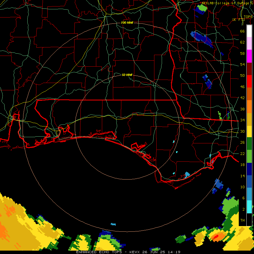Click the black TH threshold swatch
The height and width of the screenshot is (254, 254).
[249, 220]
